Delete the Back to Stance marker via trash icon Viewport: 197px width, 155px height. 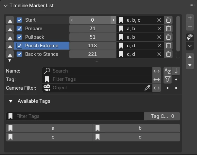168,54
